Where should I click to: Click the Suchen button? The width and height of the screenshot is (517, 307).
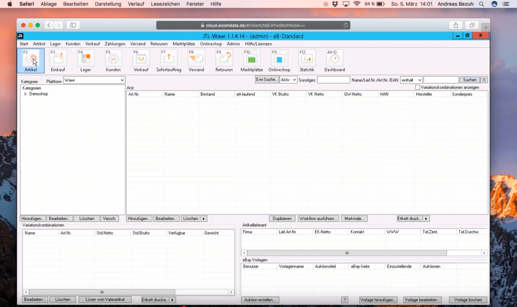click(469, 80)
